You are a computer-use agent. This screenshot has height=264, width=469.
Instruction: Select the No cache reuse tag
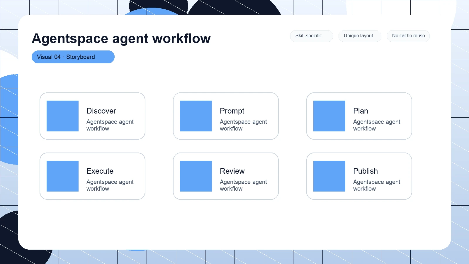[x=408, y=36]
